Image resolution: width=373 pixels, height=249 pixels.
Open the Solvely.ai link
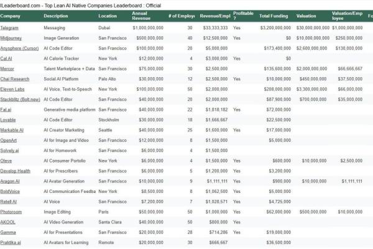tap(9, 151)
